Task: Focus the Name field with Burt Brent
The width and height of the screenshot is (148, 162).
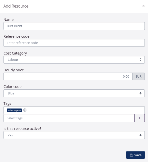Action: (74, 26)
